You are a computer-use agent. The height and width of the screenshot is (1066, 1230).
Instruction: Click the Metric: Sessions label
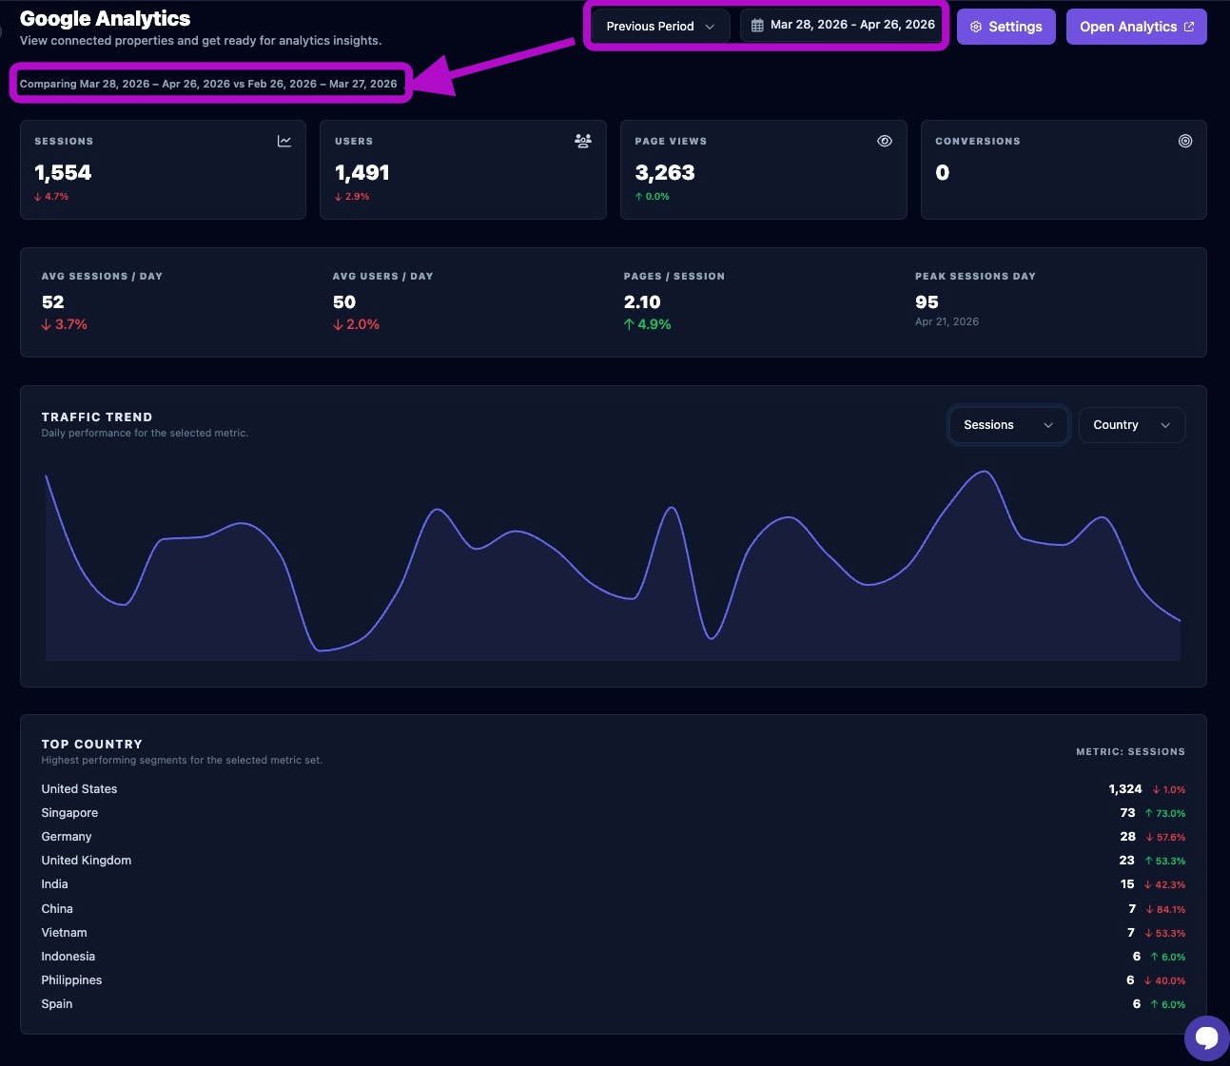pyautogui.click(x=1130, y=751)
